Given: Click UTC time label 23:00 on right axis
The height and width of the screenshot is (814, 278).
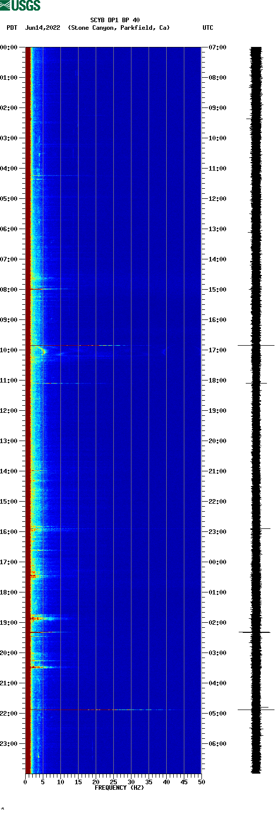Looking at the screenshot, I should [x=218, y=532].
